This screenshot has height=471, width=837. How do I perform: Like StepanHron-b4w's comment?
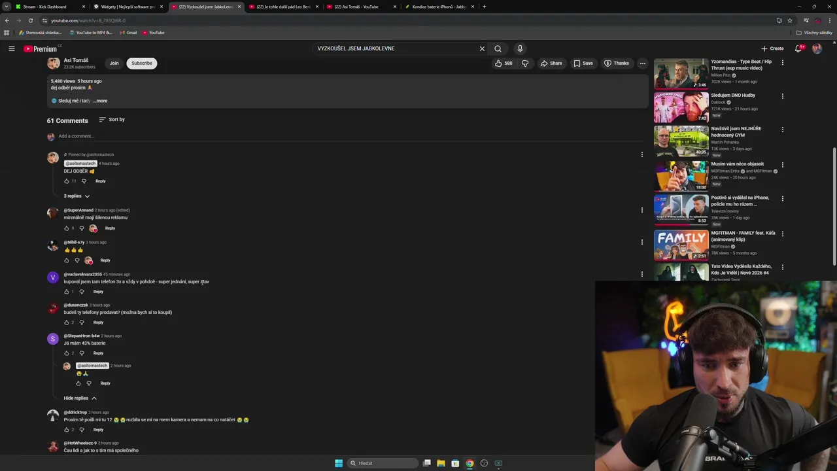[x=67, y=353]
